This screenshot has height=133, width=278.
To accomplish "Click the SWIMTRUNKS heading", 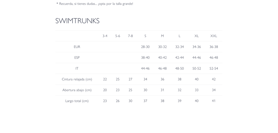I will tap(77, 21).
